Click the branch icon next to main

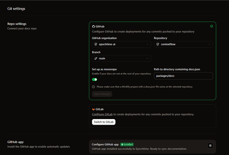point(96,59)
